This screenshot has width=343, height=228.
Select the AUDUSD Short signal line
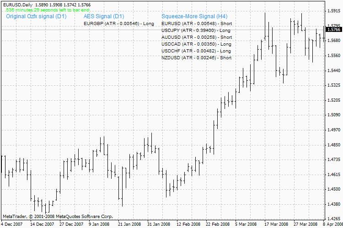197,37
